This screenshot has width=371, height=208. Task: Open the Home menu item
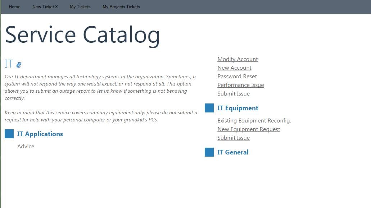[x=14, y=6]
